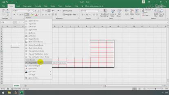Switch to the Insert ribbon tab
Screen dimensions: 169x95
click(x=18, y=6)
